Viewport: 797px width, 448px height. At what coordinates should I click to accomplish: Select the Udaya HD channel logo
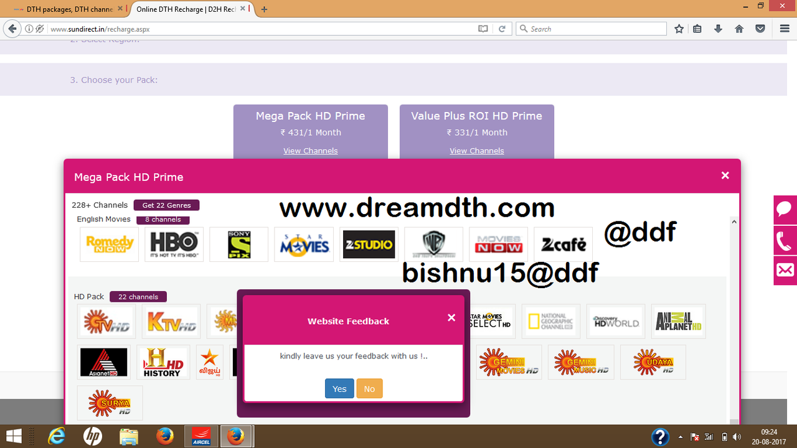[x=653, y=362]
